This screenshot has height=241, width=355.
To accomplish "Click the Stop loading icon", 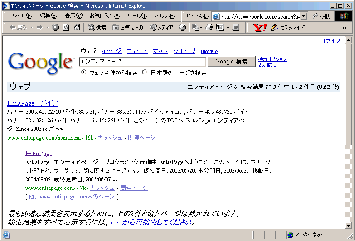I will point(55,28).
